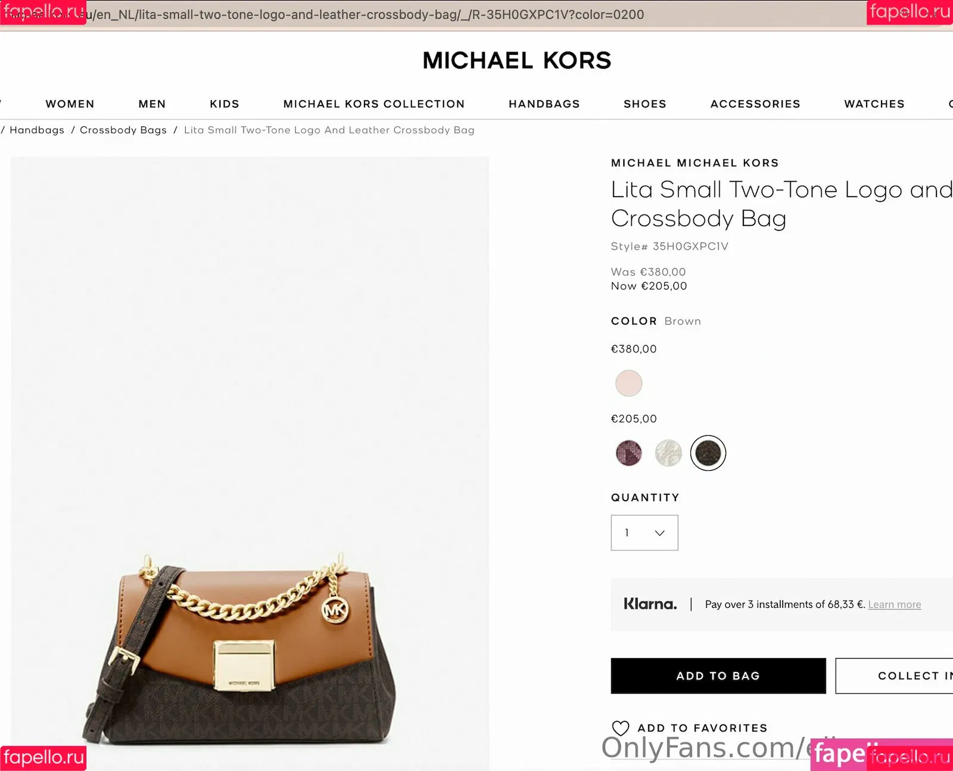This screenshot has height=771, width=953.
Task: Click the heart favorites icon
Action: [x=620, y=728]
